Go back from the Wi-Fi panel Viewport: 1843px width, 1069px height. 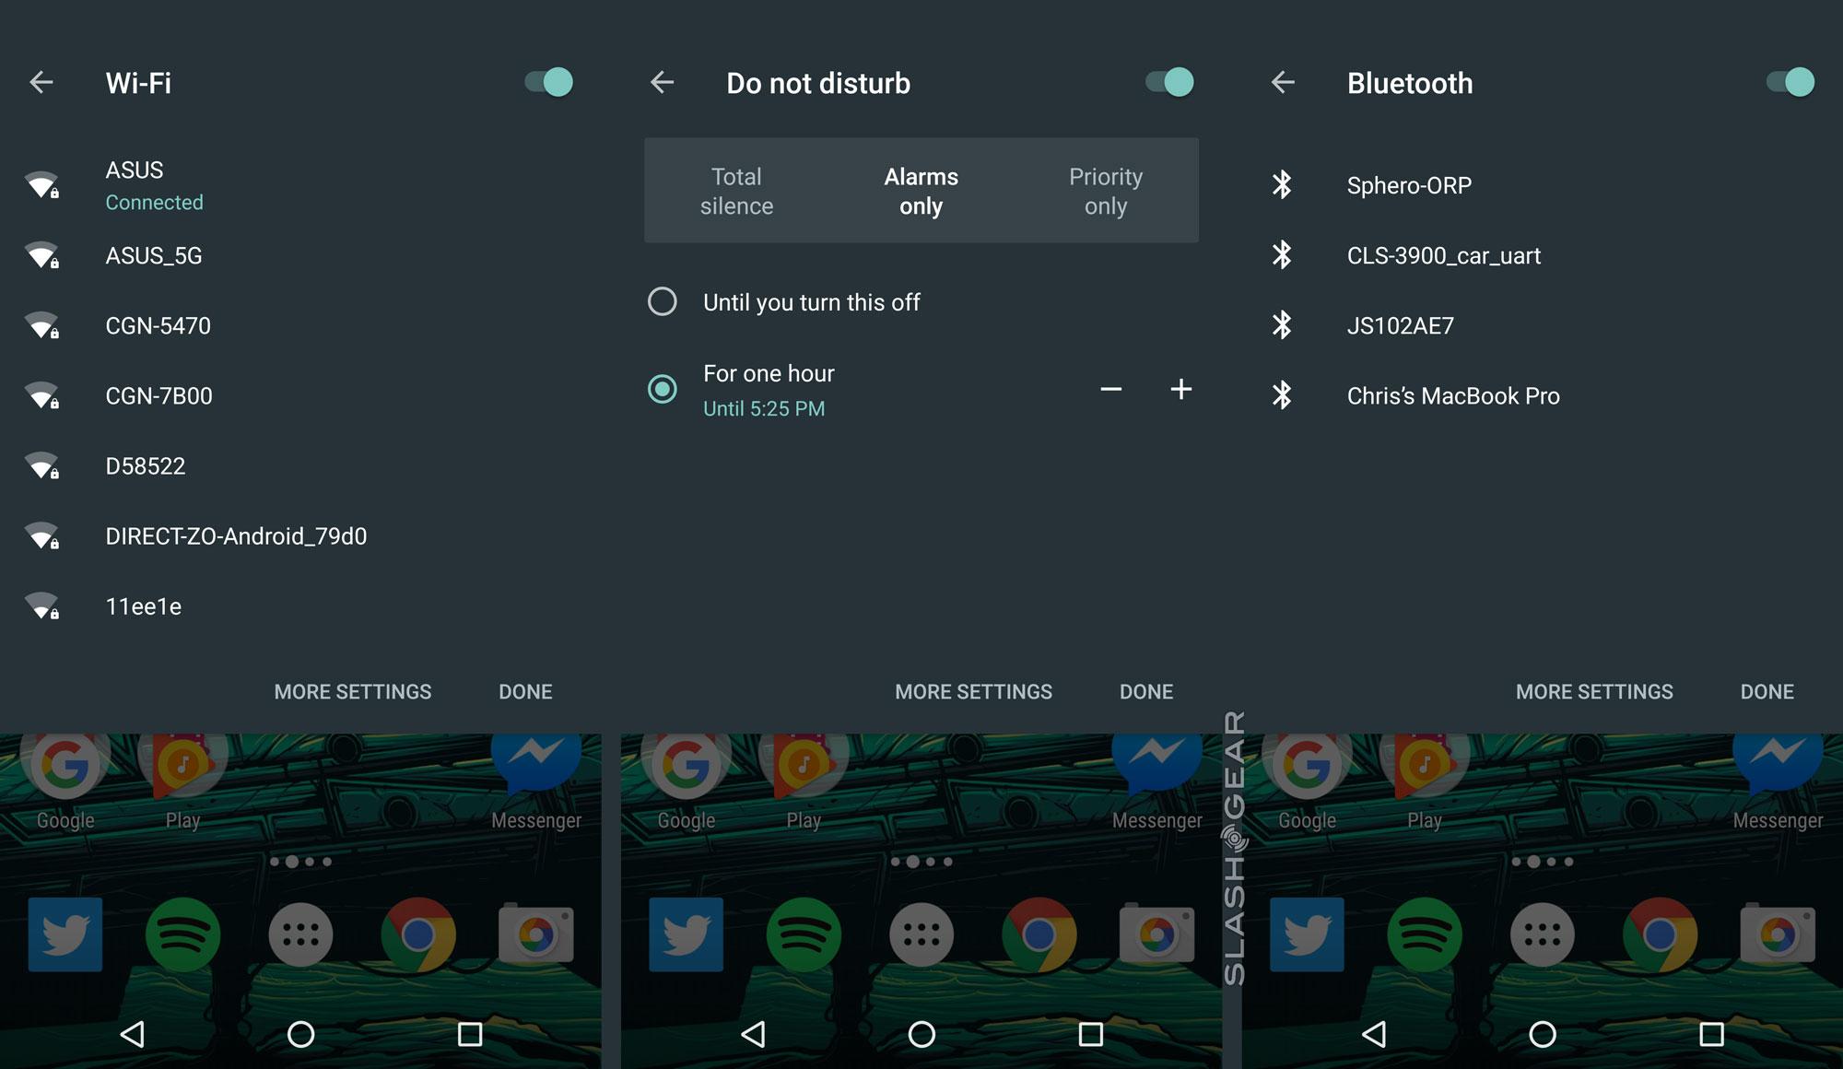[41, 82]
